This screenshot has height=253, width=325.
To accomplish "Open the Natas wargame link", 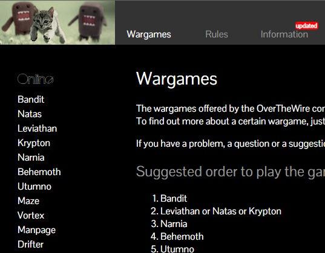I will [x=30, y=114].
